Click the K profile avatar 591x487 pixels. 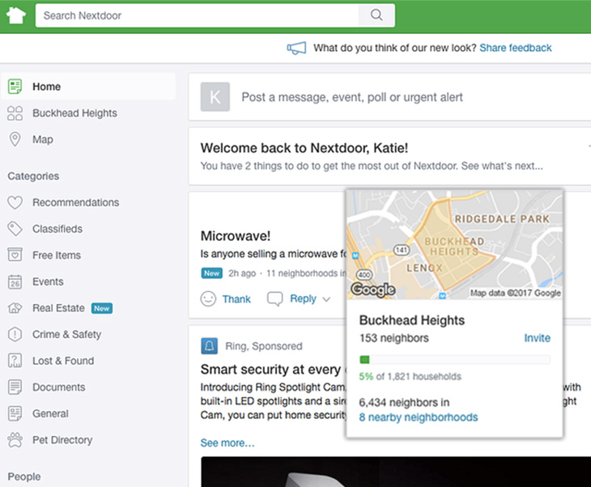pyautogui.click(x=215, y=97)
